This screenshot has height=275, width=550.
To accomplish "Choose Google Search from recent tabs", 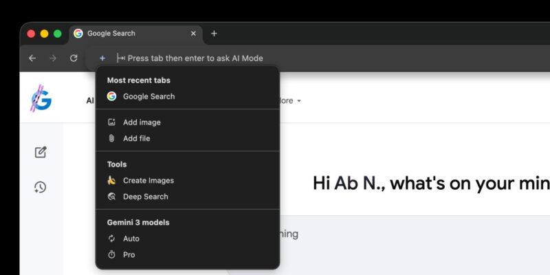I will click(188, 96).
